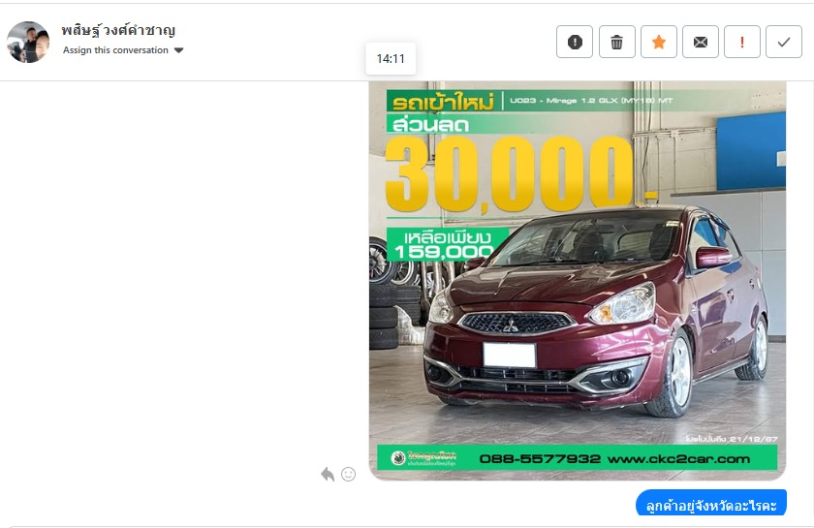Select the message bubble ลูกค้าอยู่จังหวัดอะไรคะ
This screenshot has width=814, height=528.
point(711,504)
